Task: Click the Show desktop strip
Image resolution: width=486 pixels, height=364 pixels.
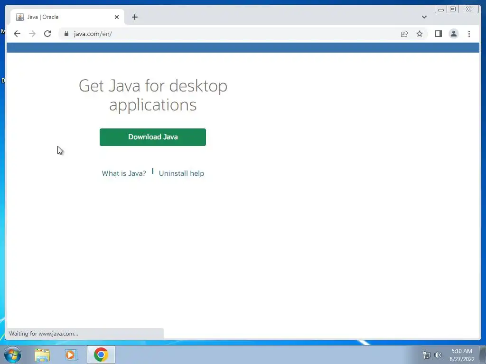Action: pyautogui.click(x=483, y=355)
